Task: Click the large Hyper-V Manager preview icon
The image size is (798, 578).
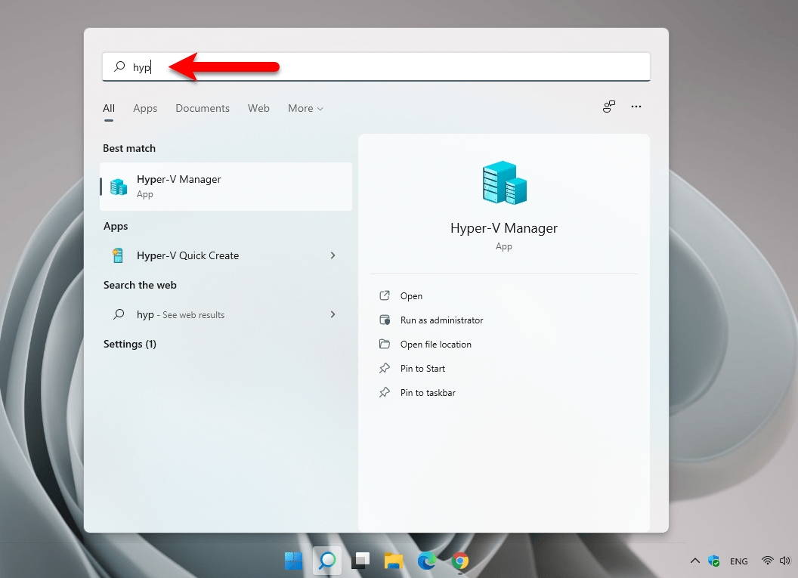Action: (x=504, y=183)
